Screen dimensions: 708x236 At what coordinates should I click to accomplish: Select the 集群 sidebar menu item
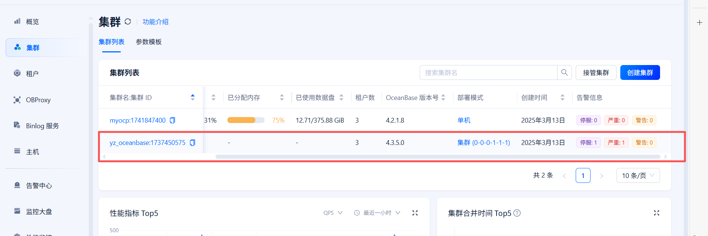pyautogui.click(x=46, y=48)
